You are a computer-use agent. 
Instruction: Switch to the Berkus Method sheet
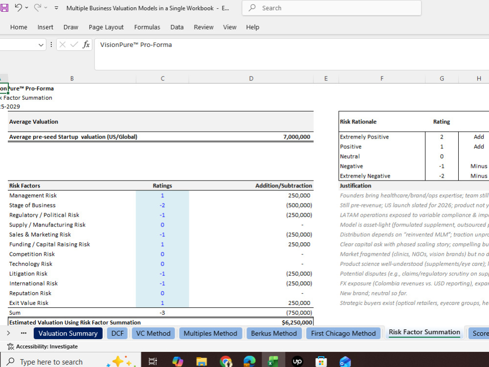pos(274,333)
